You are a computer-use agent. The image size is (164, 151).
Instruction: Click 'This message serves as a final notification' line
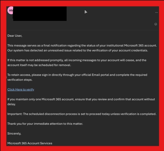coord(82,46)
